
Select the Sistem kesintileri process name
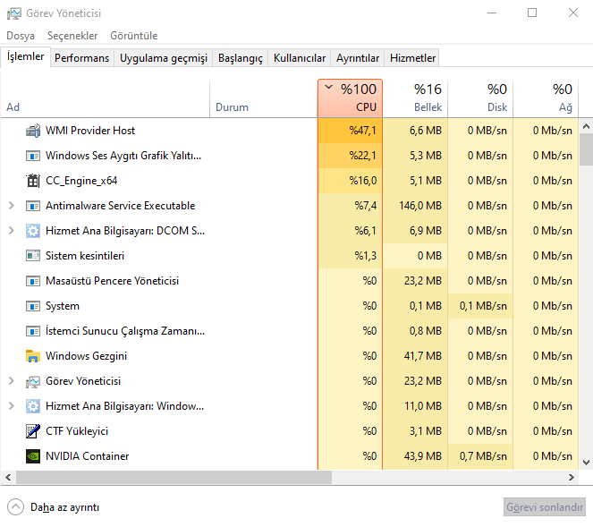(85, 256)
